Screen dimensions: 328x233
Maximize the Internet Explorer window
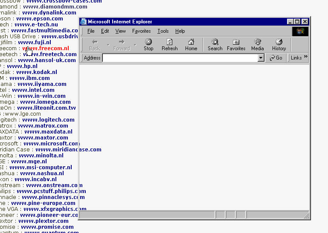pos(297,22)
